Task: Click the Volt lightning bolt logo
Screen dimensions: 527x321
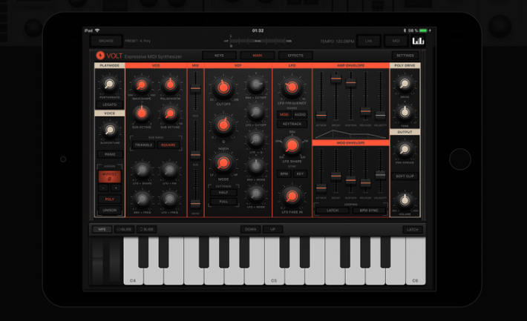Action: pos(100,56)
